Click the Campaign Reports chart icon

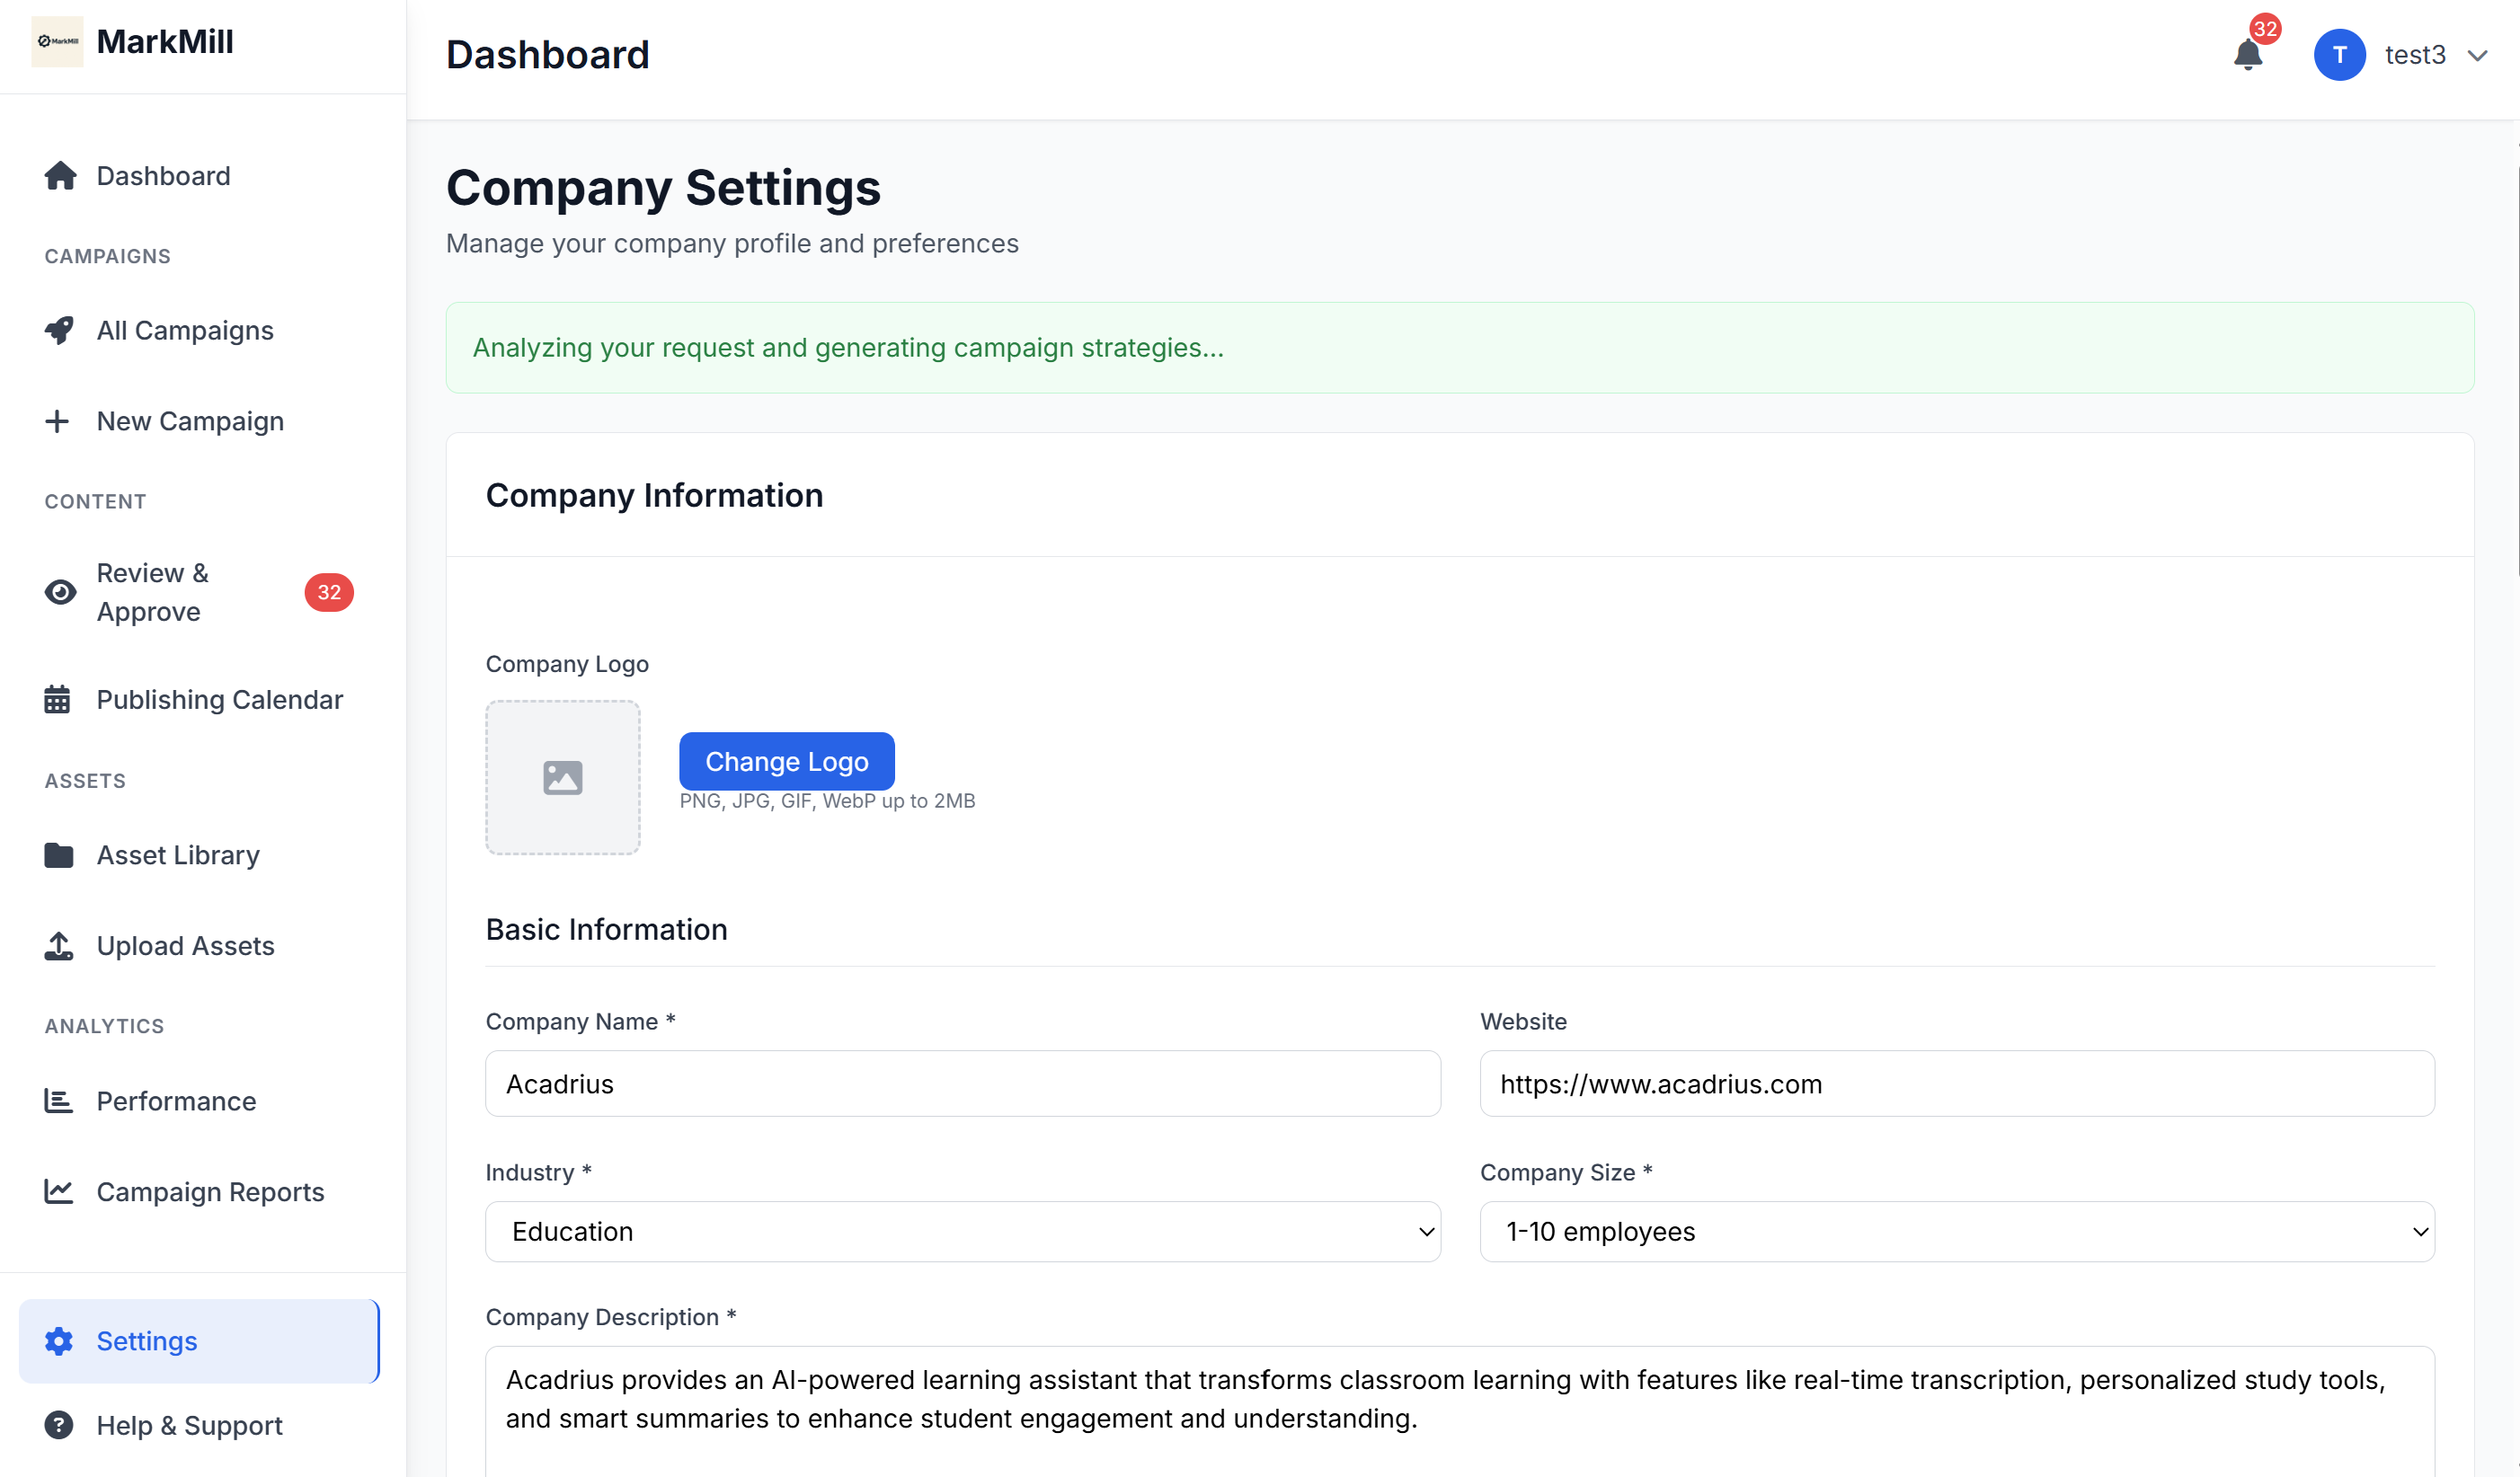[x=59, y=1191]
